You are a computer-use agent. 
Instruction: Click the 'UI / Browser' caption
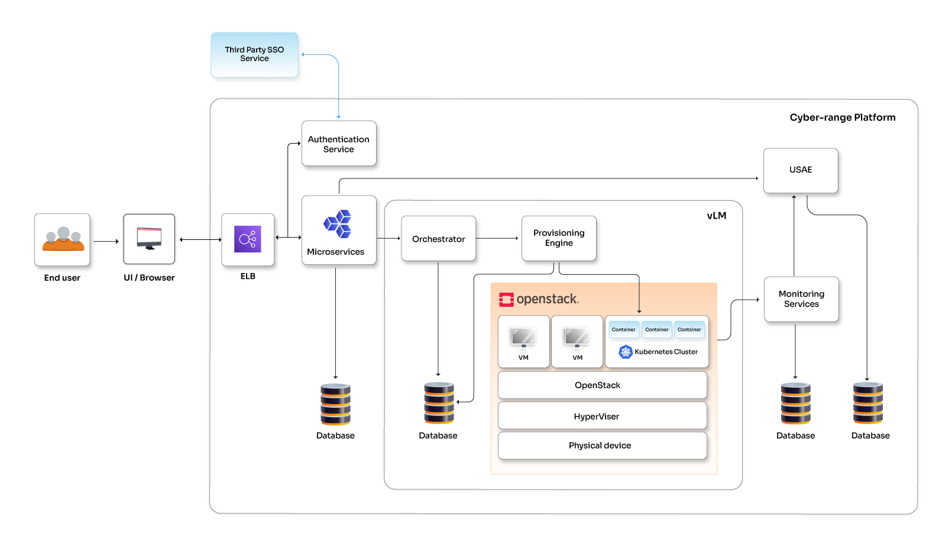click(149, 278)
